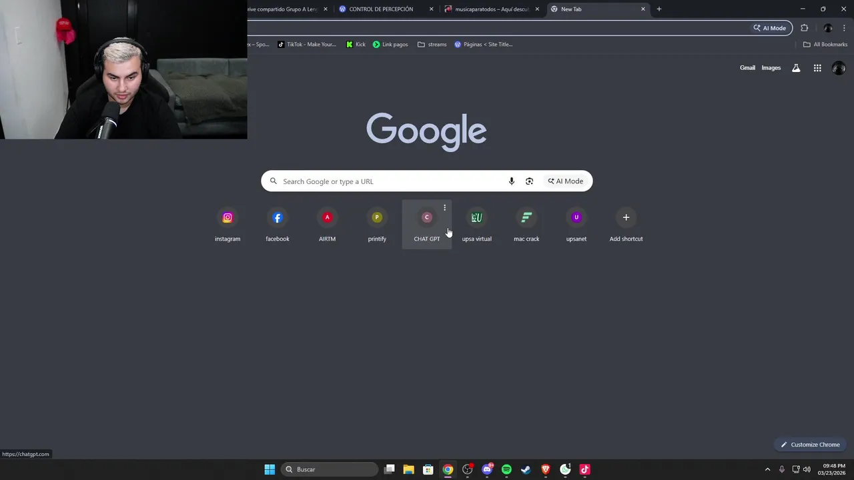Open the Gmail link
Screen dimensions: 854x480
tap(747, 68)
